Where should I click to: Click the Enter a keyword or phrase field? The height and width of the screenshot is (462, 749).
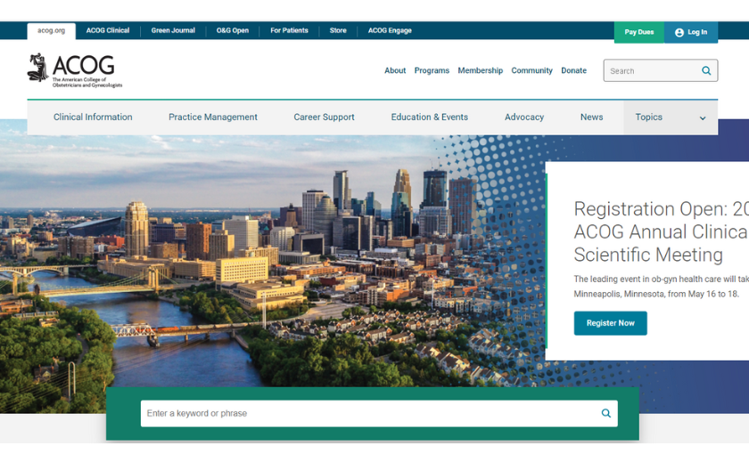point(379,413)
